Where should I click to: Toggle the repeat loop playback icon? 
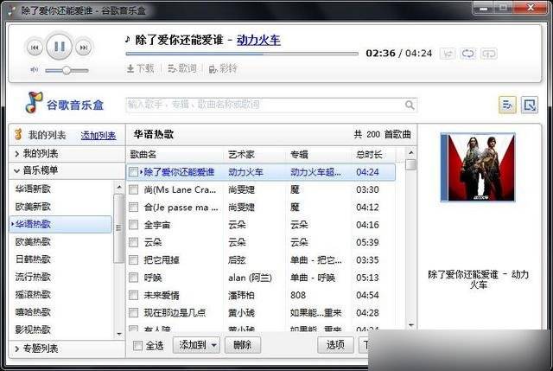click(469, 53)
